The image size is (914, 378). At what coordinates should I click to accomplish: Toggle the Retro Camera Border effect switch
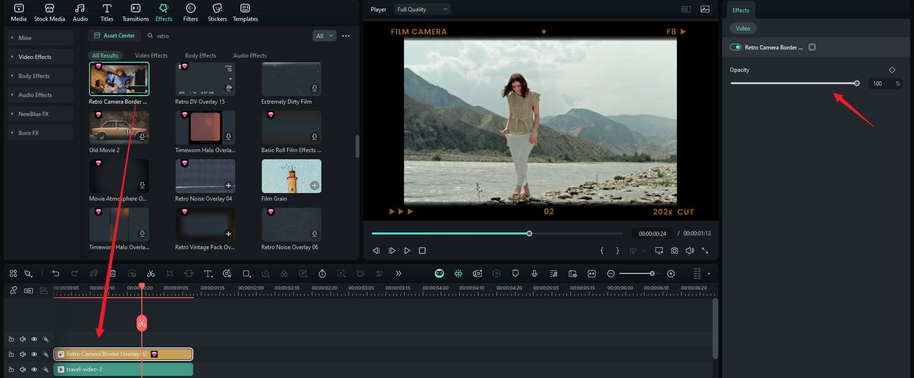point(735,47)
